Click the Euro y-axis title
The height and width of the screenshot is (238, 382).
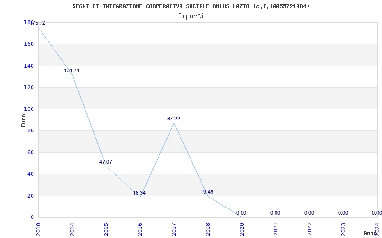pos(23,120)
